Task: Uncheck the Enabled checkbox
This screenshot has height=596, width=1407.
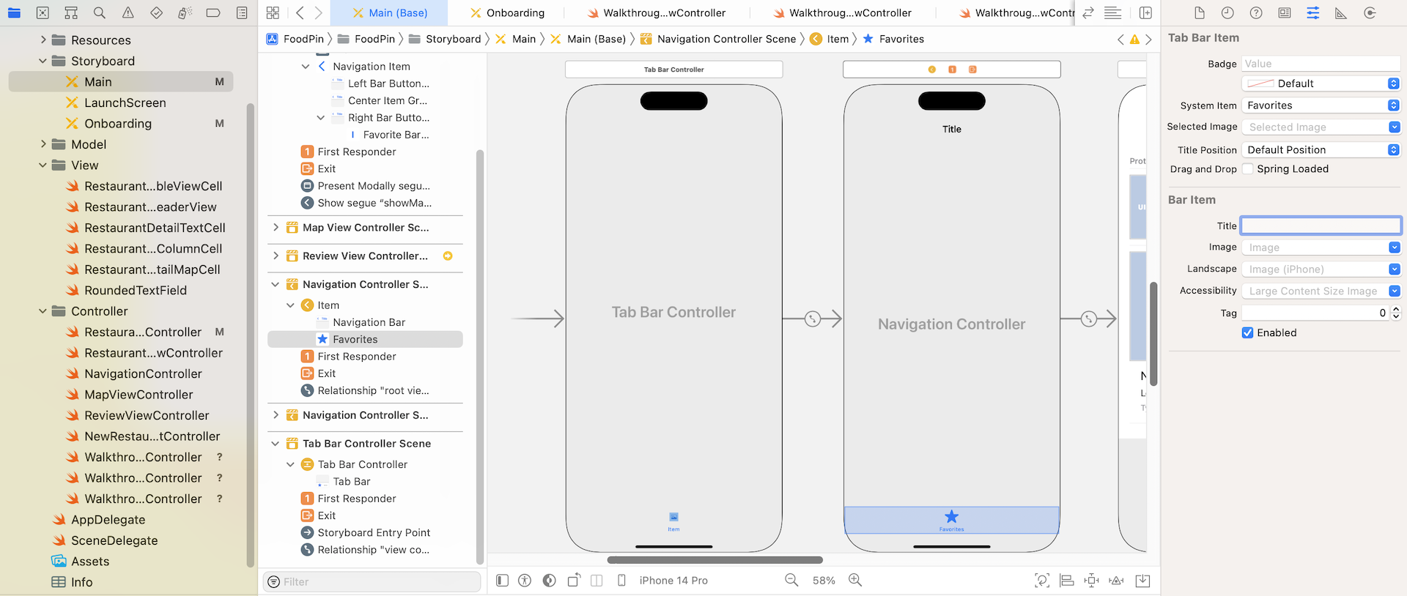Action: click(1247, 332)
